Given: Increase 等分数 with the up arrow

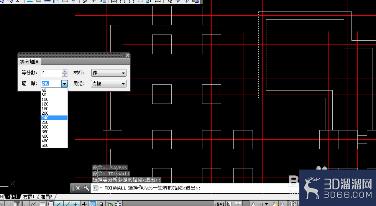Looking at the screenshot, I should click(x=64, y=71).
